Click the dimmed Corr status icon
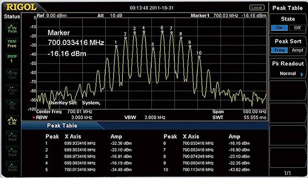Image resolution: width=308 pixels, height=178 pixels. [12, 75]
